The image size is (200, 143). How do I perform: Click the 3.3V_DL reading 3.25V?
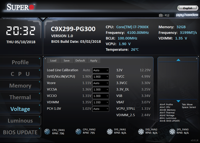146,89
